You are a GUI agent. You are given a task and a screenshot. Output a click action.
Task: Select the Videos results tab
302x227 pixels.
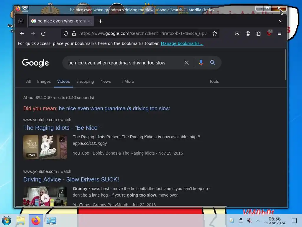pos(63,82)
